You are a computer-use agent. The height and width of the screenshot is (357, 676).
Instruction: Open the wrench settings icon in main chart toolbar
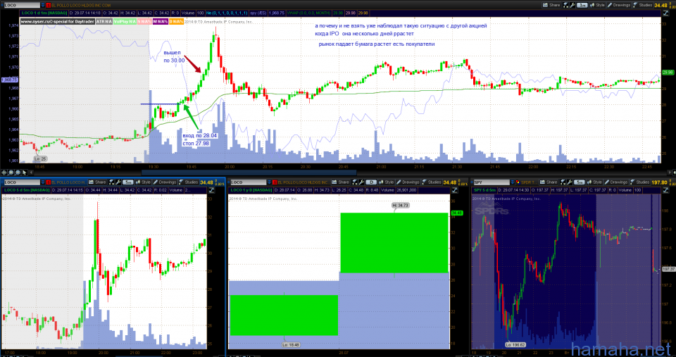pos(572,5)
